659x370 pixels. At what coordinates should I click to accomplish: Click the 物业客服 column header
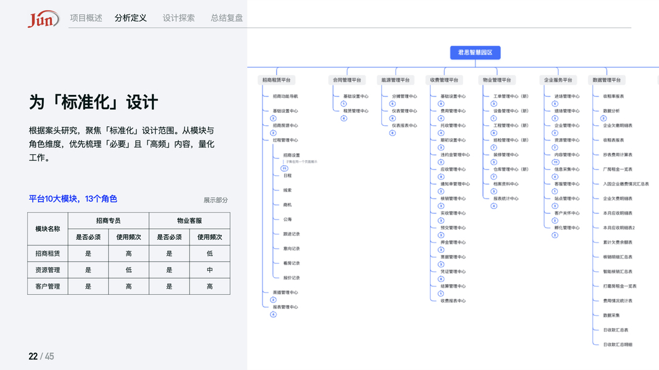pyautogui.click(x=190, y=221)
